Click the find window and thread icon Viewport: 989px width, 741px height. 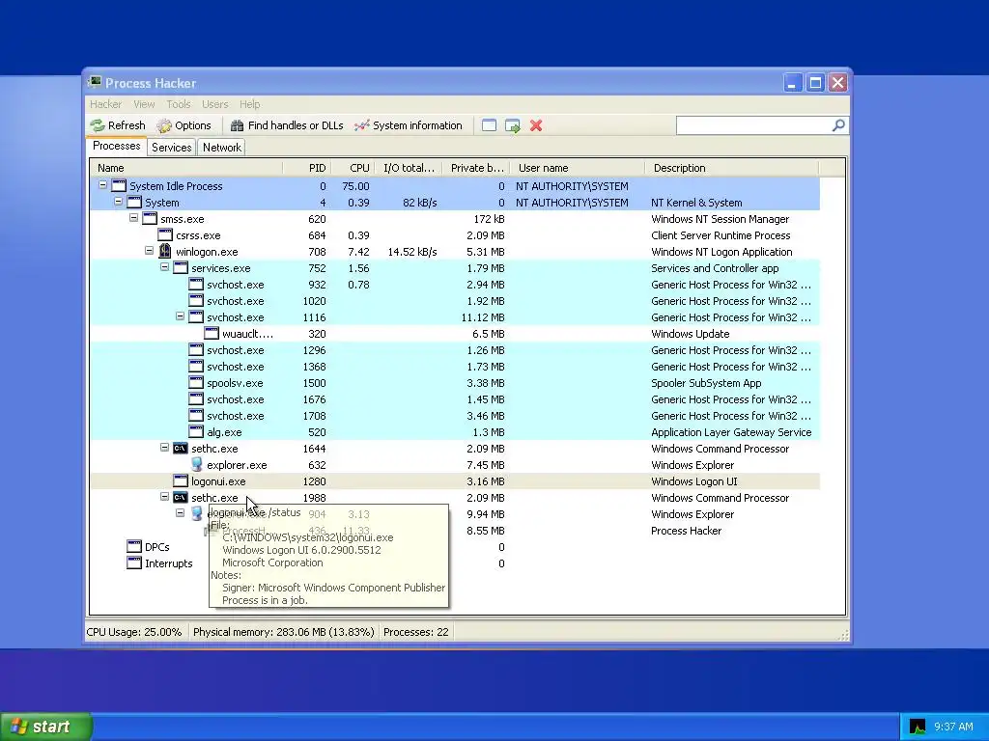pyautogui.click(x=513, y=126)
